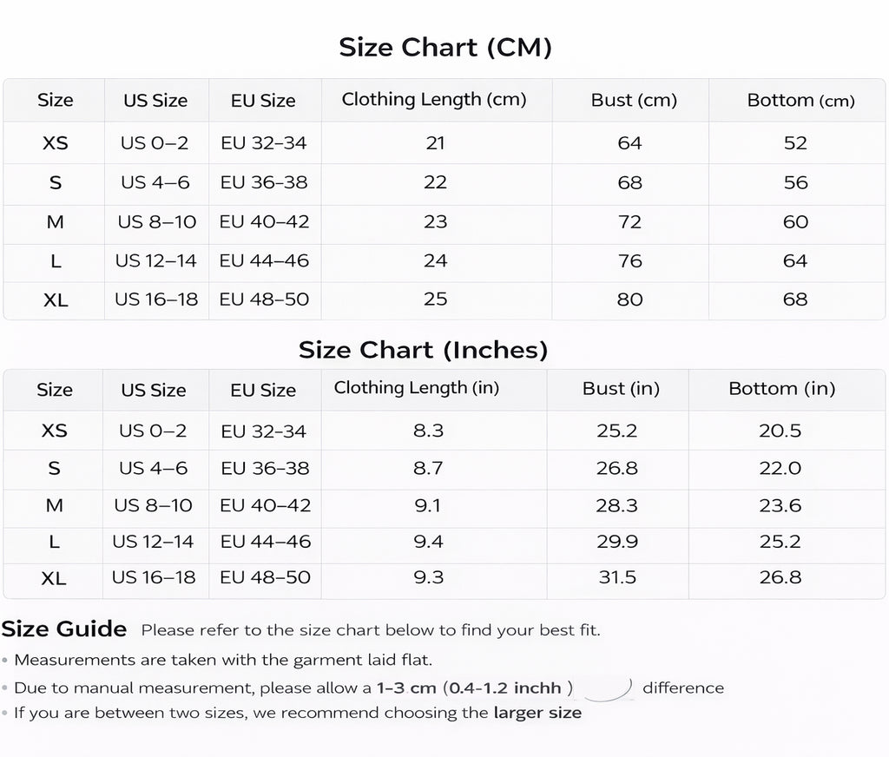Select the bottom value 22.0 in Inches chart
This screenshot has height=757, width=889.
(780, 469)
